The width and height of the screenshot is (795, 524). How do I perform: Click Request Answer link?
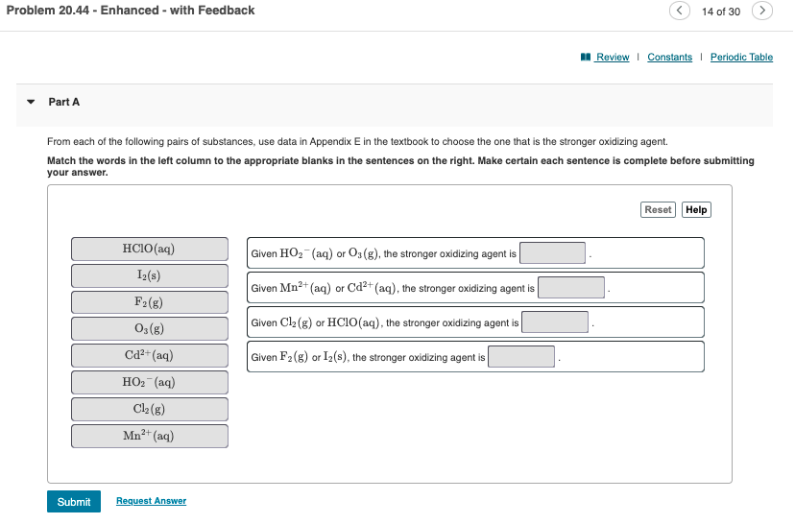(151, 501)
